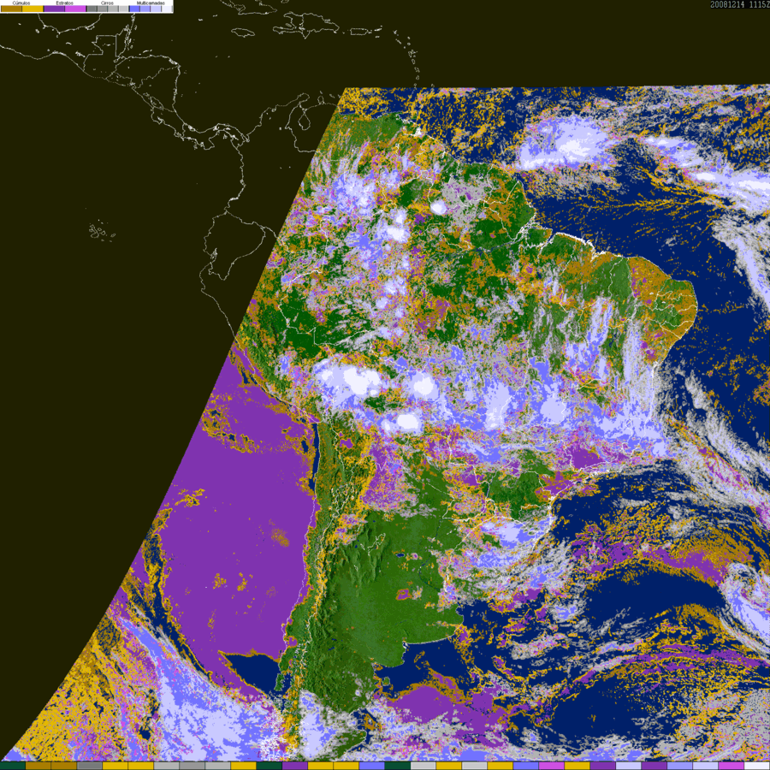Viewport: 770px width, 770px height.
Task: Click the dark brown Cúmulos legend swatch
Action: click(11, 9)
